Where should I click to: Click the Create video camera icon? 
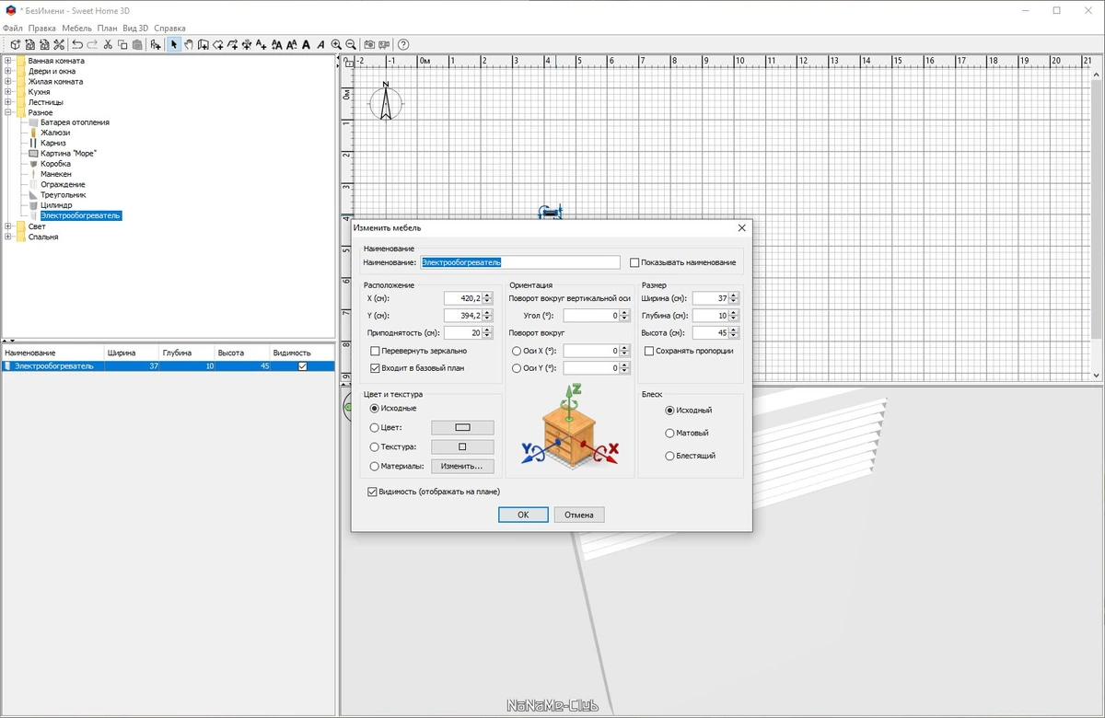tap(384, 44)
